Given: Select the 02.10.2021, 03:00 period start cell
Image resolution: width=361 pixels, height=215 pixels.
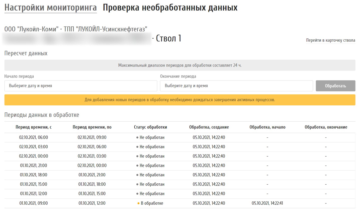Looking at the screenshot, I should (x=34, y=147).
